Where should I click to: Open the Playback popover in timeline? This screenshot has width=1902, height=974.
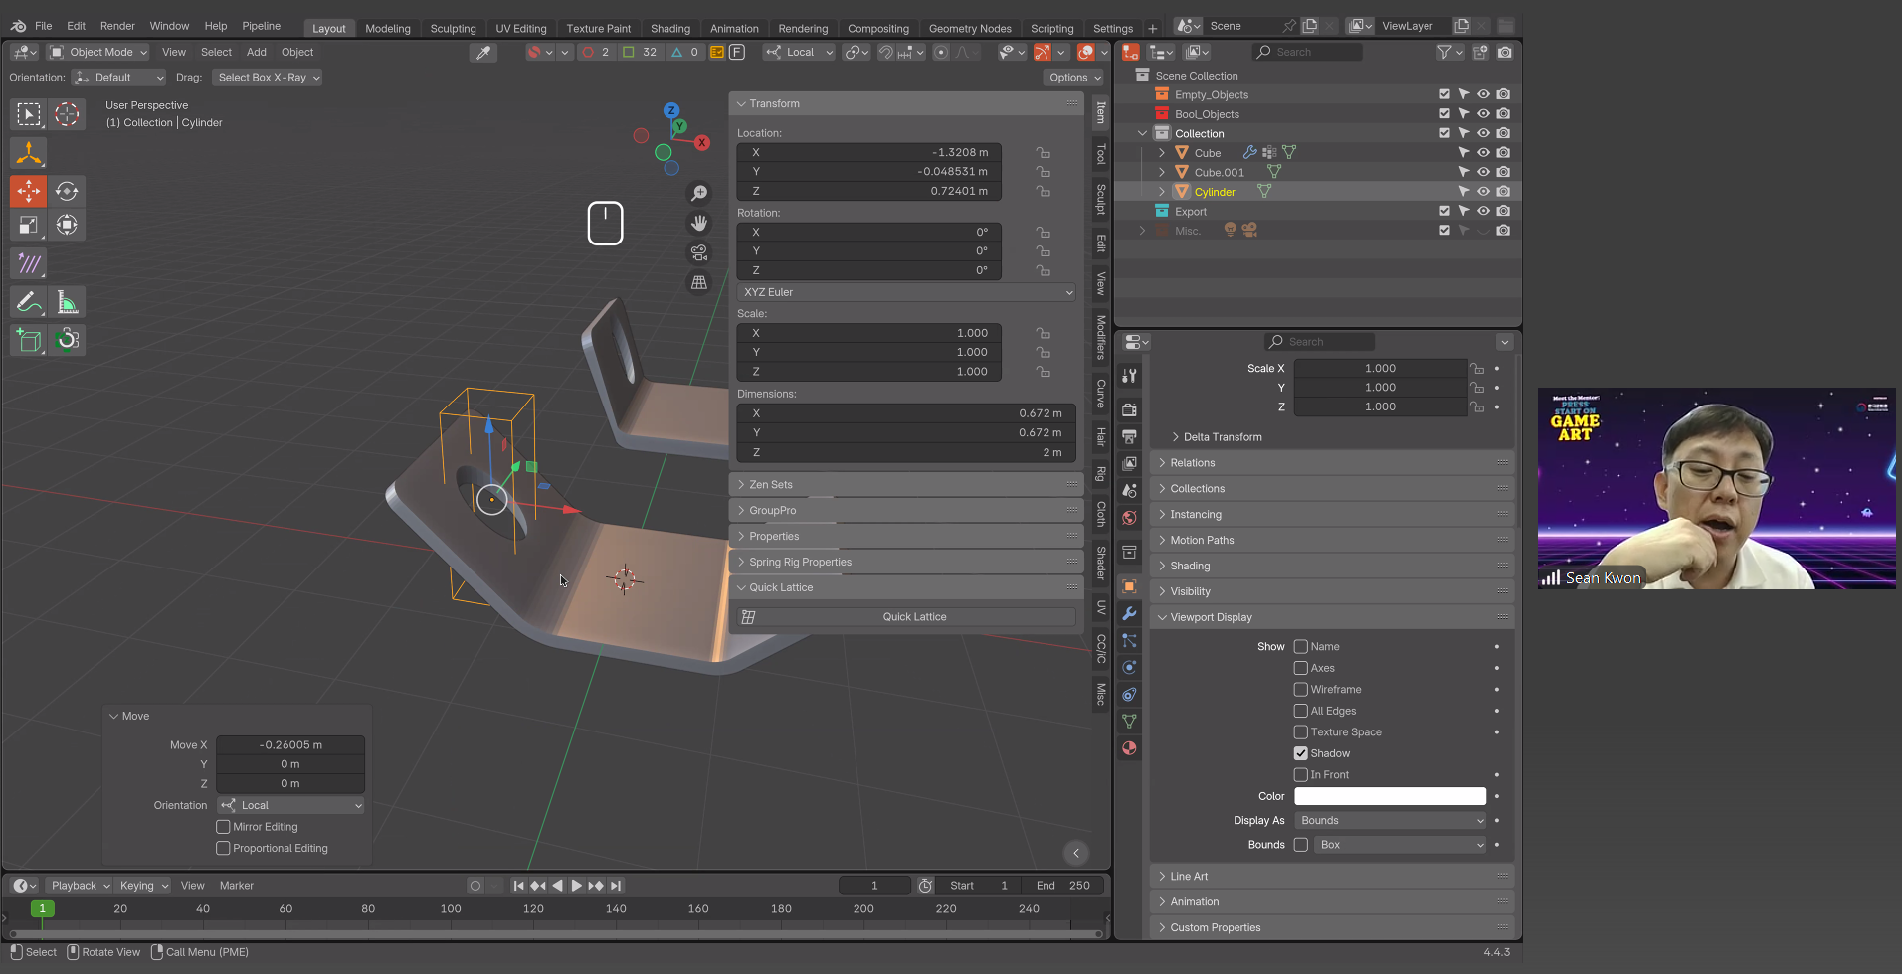pyautogui.click(x=80, y=886)
